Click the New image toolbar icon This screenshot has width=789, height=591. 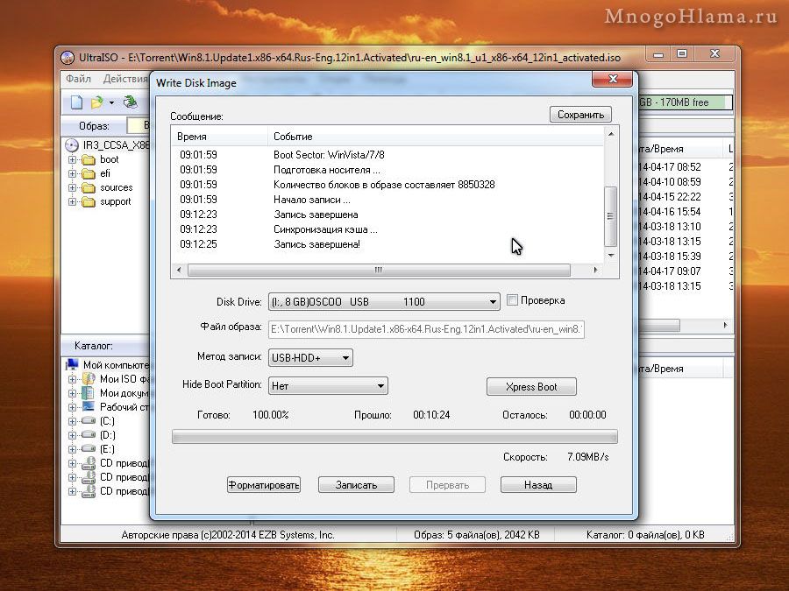pyautogui.click(x=77, y=102)
